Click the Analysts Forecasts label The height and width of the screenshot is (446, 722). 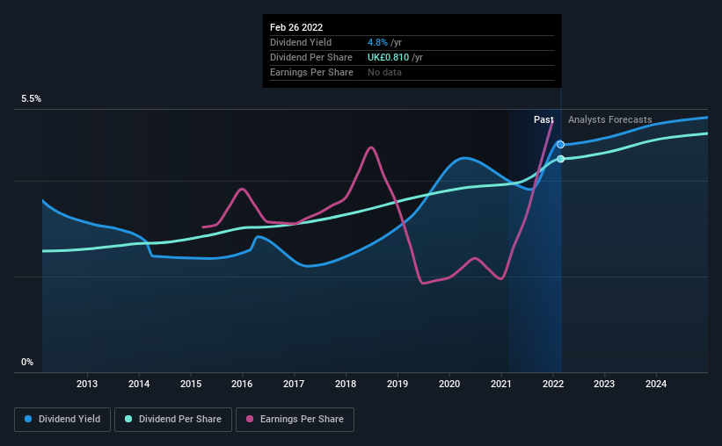tap(609, 119)
